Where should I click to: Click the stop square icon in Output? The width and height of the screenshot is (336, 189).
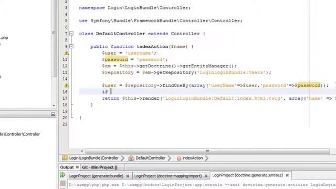click(x=63, y=183)
